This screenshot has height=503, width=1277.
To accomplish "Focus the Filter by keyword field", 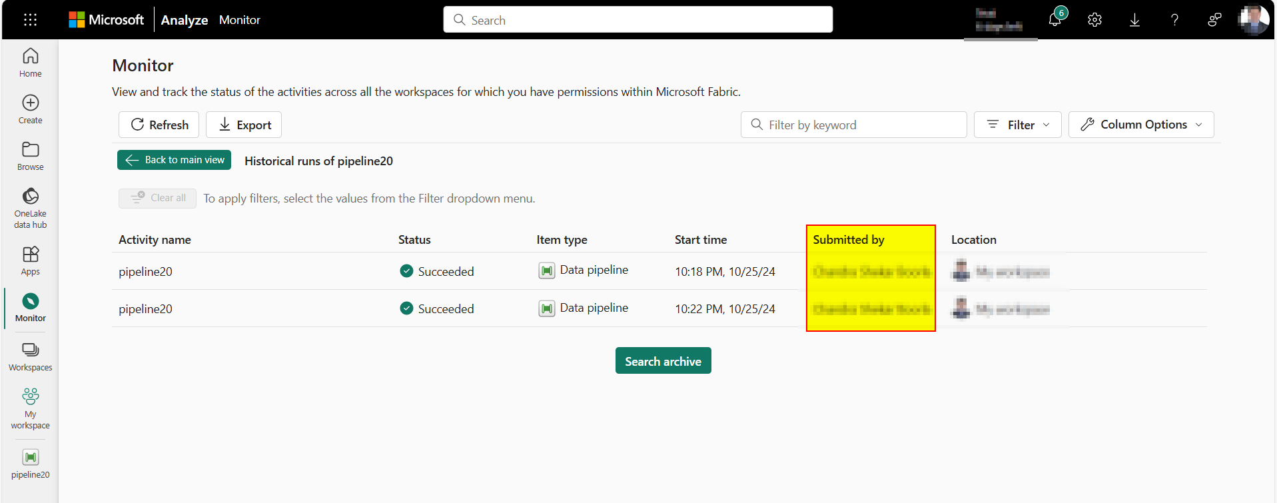I will pos(854,125).
